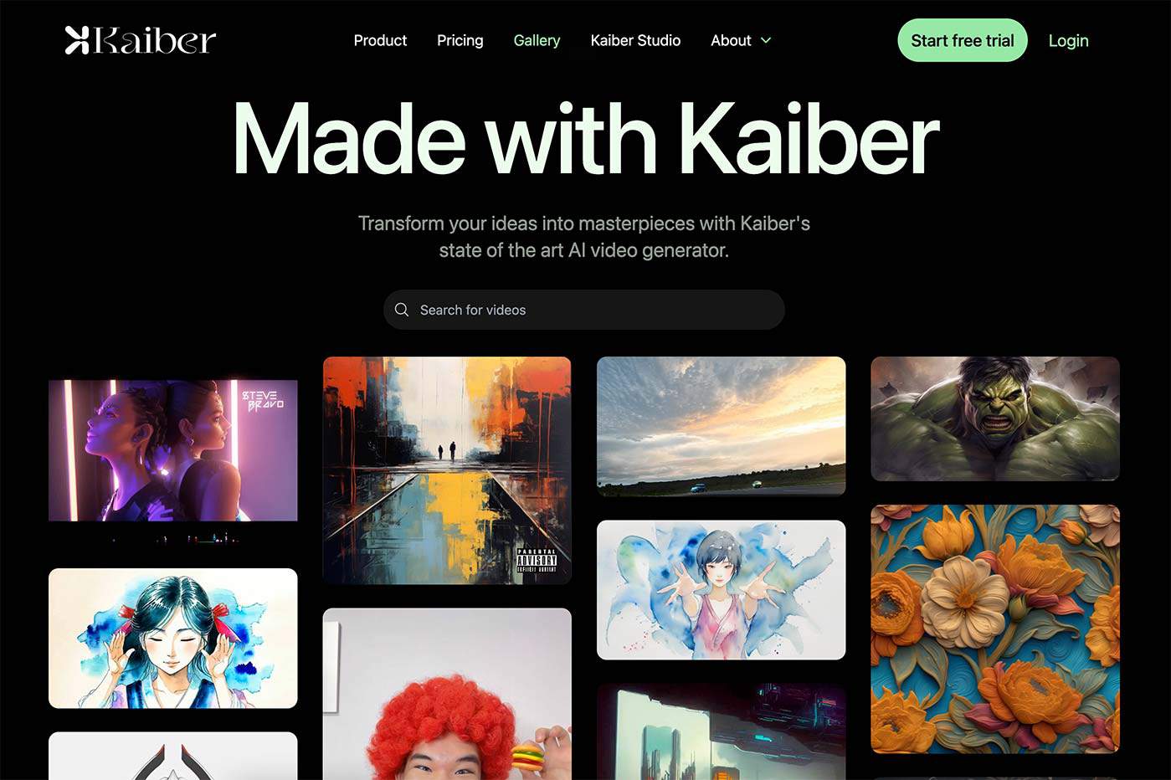This screenshot has height=780, width=1171.
Task: Focus the Search for videos field
Action: (584, 310)
